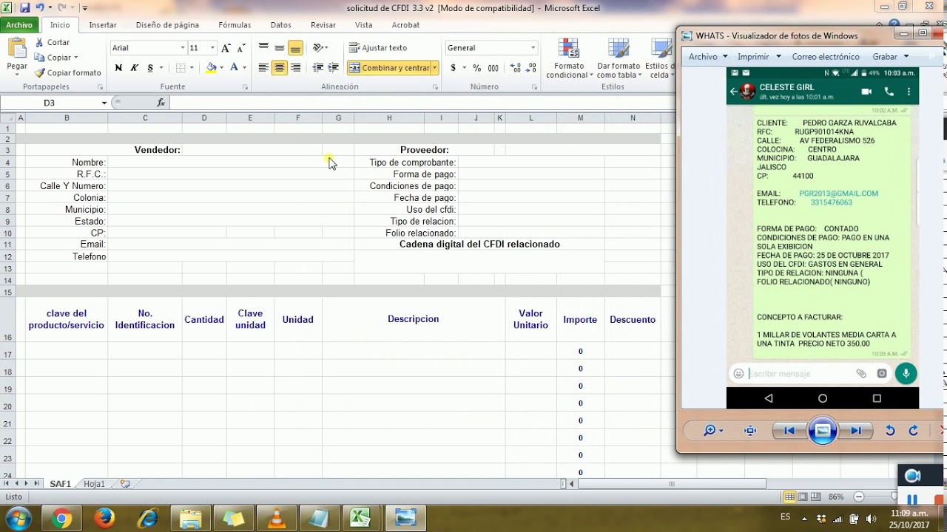Screen dimensions: 947x532
Task: Toggle center horizontal alignment
Action: [x=280, y=68]
